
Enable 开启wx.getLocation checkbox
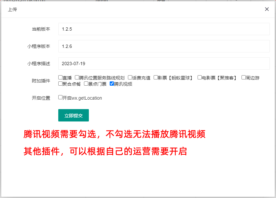point(60,97)
